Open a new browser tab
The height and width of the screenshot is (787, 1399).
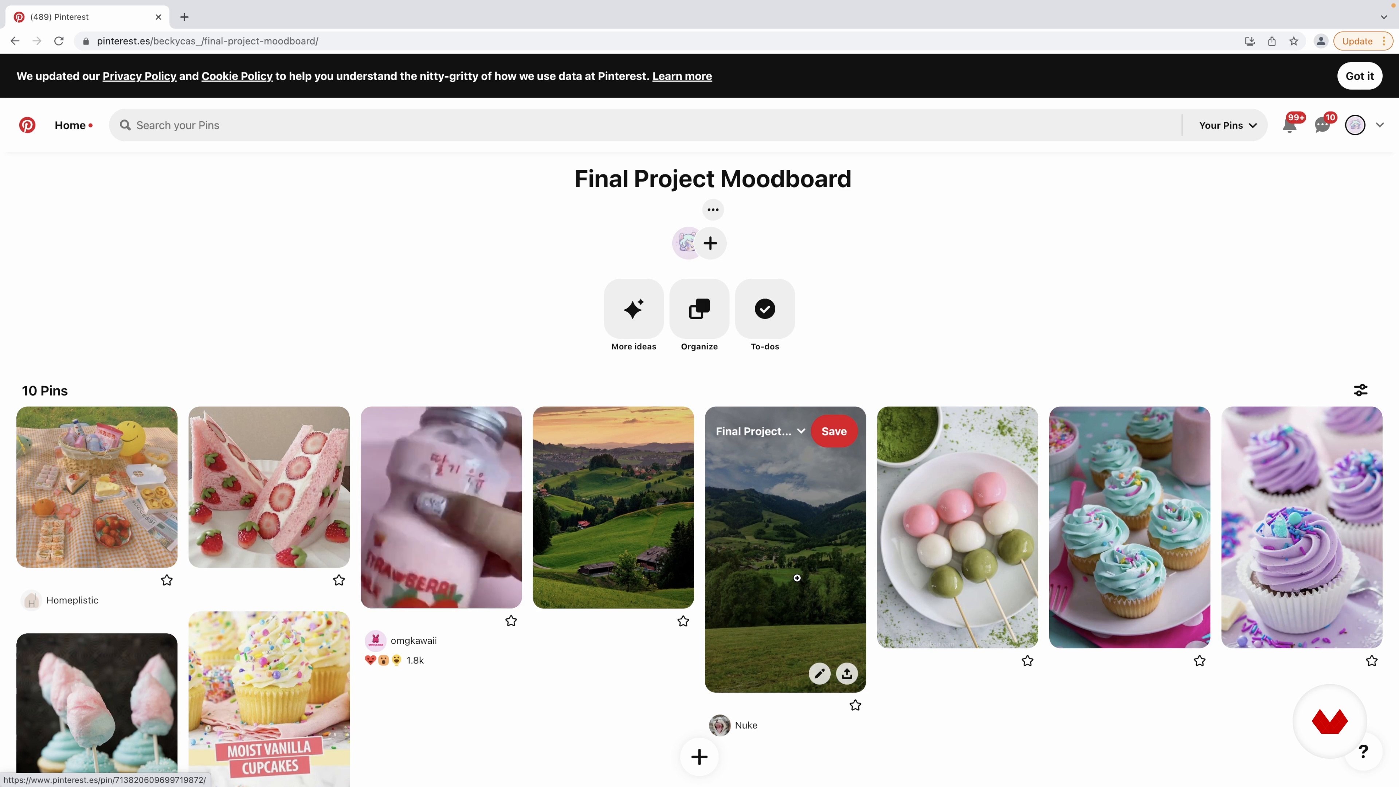pyautogui.click(x=184, y=17)
